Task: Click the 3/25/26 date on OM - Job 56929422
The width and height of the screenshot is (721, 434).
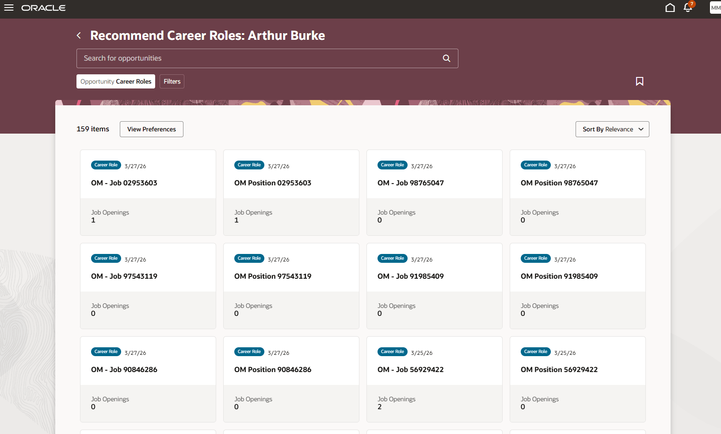Action: 422,353
